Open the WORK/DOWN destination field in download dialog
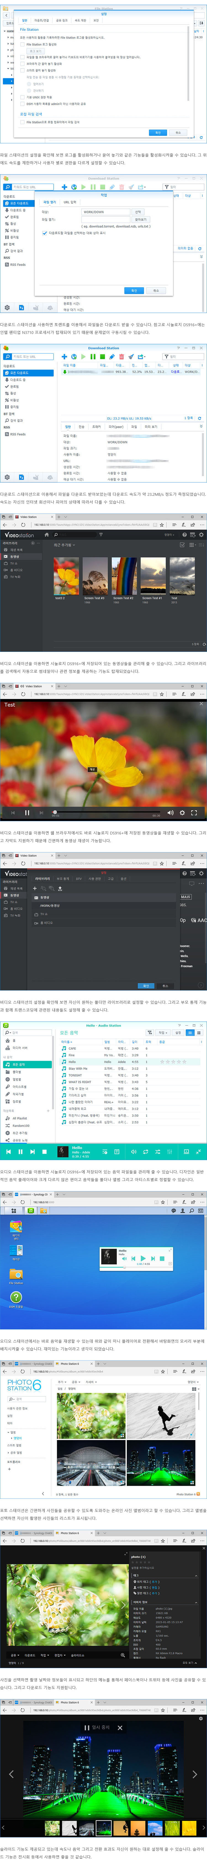This screenshot has height=1864, width=207. pos(106,212)
